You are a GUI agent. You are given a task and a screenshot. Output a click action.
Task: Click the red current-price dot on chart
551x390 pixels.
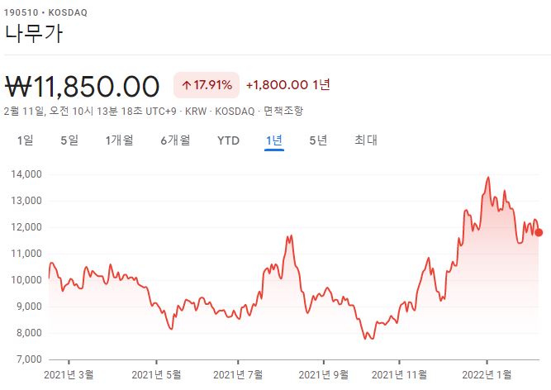tap(539, 232)
